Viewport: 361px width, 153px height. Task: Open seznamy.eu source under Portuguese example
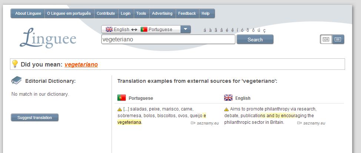click(x=208, y=123)
